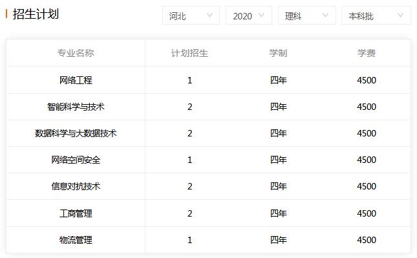
Task: Click the chevron arrow beside 理科
Action: pyautogui.click(x=325, y=16)
